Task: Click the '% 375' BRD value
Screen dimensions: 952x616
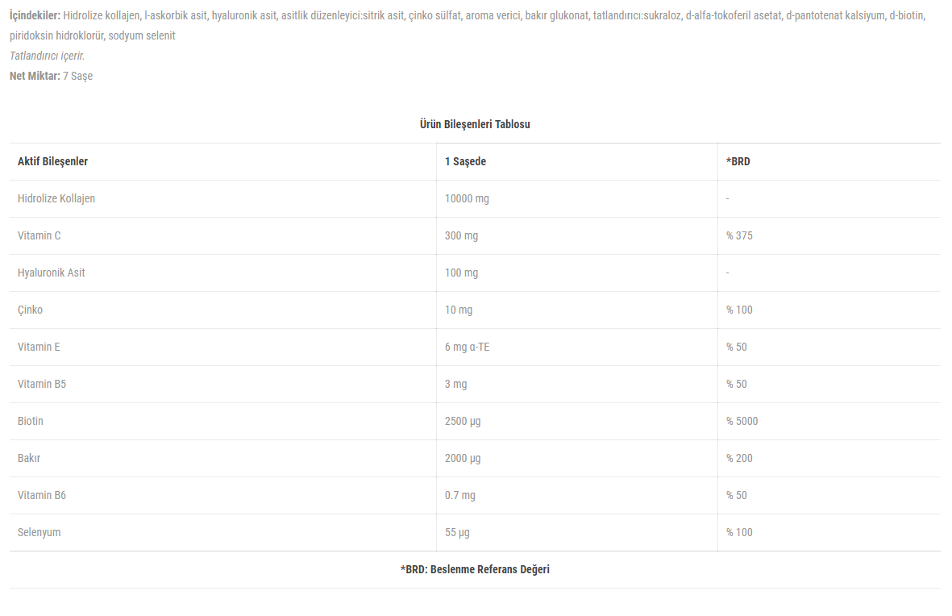Action: pyautogui.click(x=739, y=235)
